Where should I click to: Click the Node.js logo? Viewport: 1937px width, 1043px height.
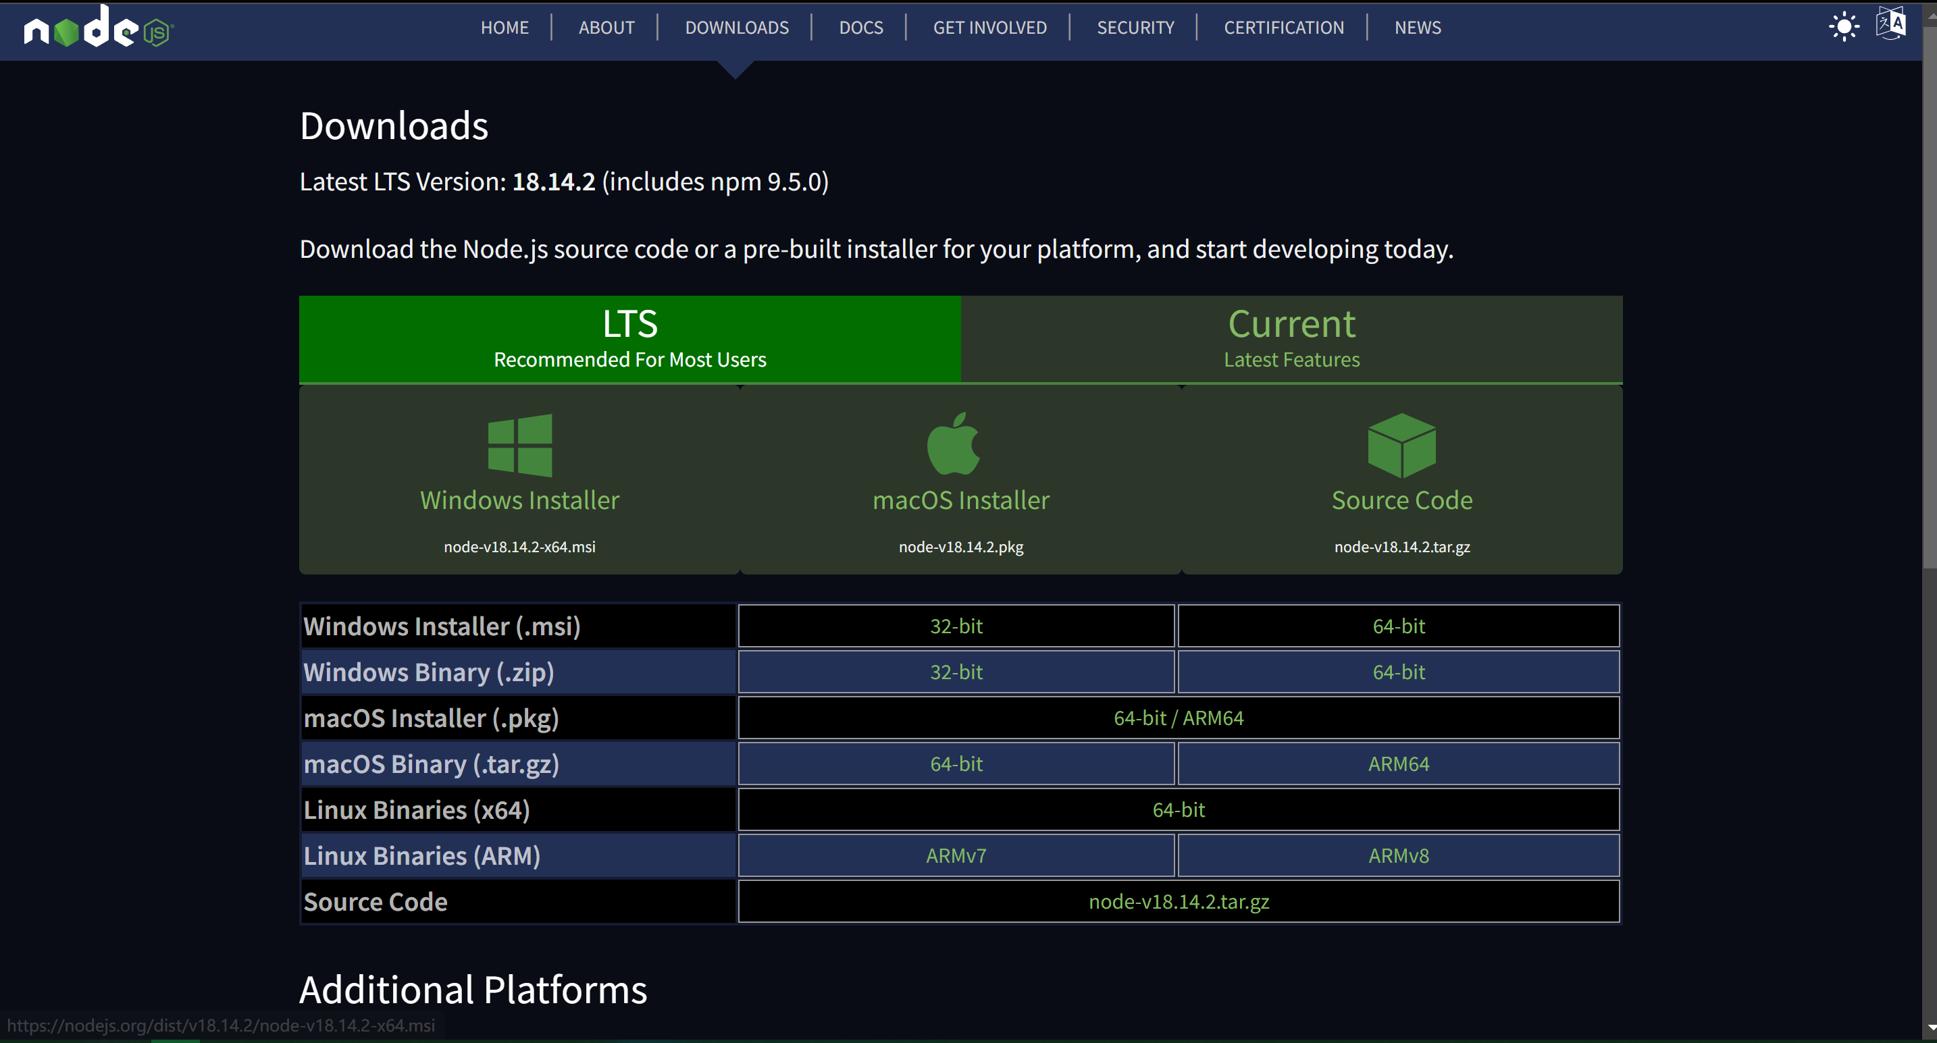tap(99, 27)
